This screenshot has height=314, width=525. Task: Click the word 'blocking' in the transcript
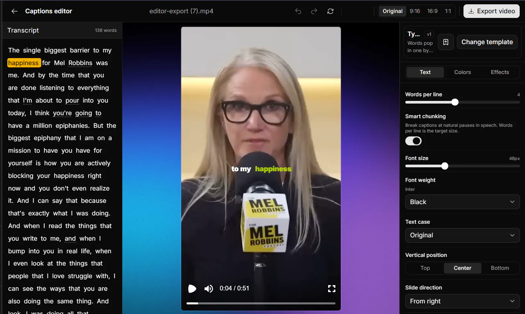click(x=21, y=176)
